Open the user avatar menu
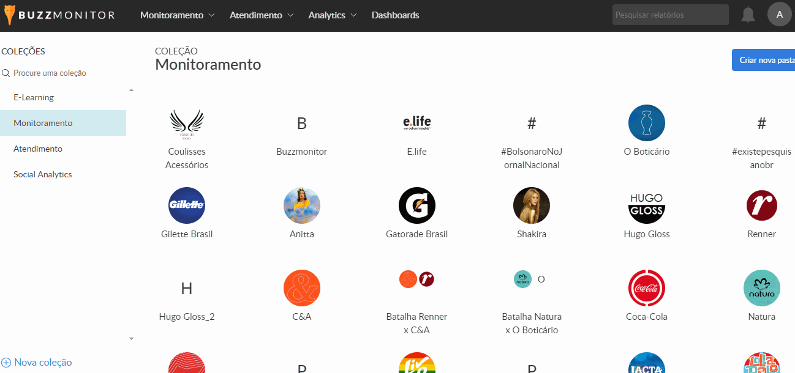This screenshot has width=795, height=373. click(779, 15)
